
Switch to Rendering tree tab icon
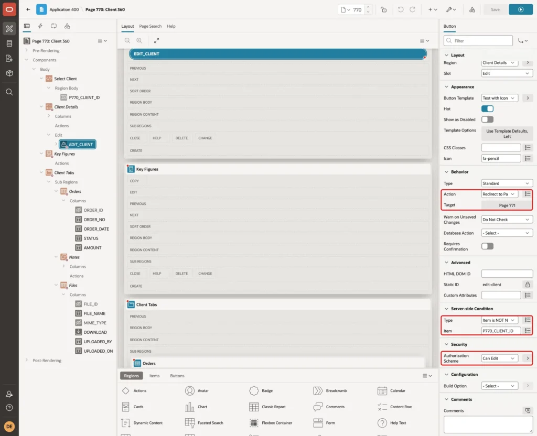coord(27,26)
